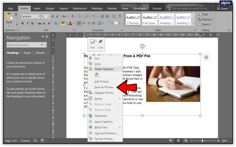Choose Save as Picture from context menu
The height and width of the screenshot is (147, 236).
coord(104,87)
